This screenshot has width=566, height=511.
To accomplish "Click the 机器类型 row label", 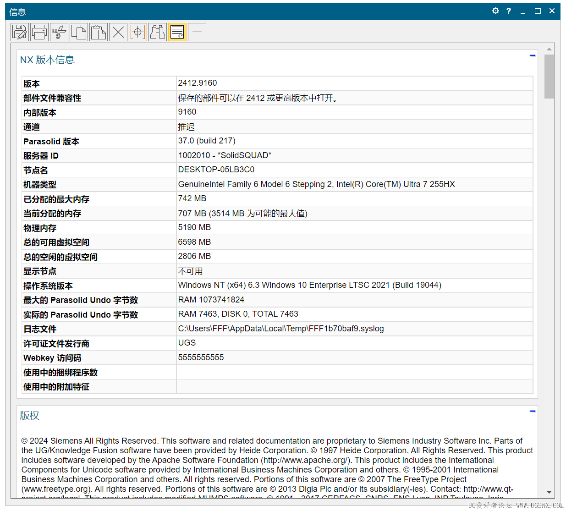I will (40, 185).
